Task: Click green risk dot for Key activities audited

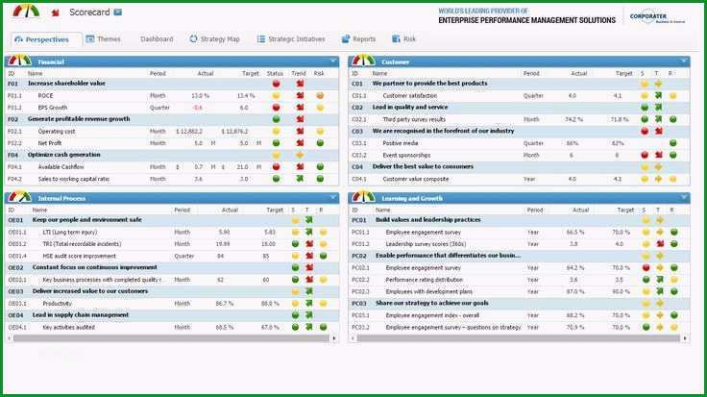Action: (x=324, y=327)
